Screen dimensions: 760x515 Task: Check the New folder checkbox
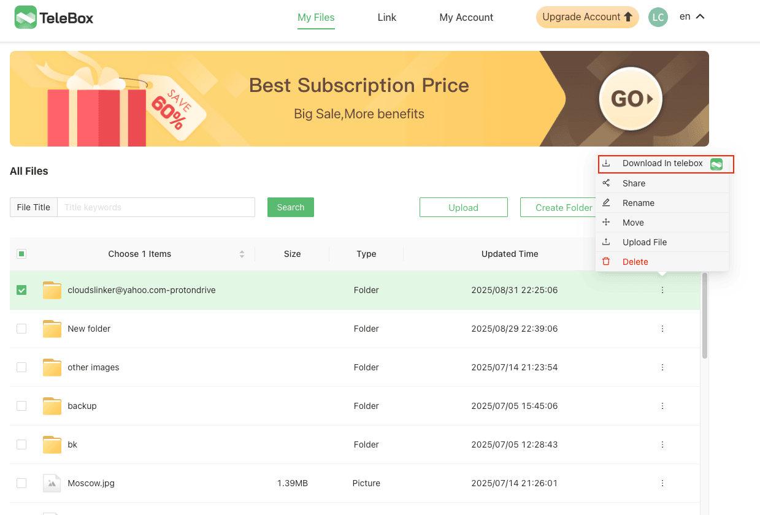pyautogui.click(x=21, y=329)
